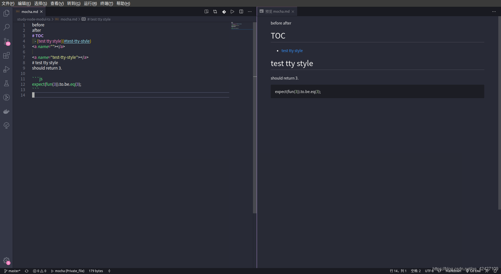The image size is (501, 274).
Task: Open the tree-shaped view at the bottom of the activity bar icons
Action: pos(6,125)
